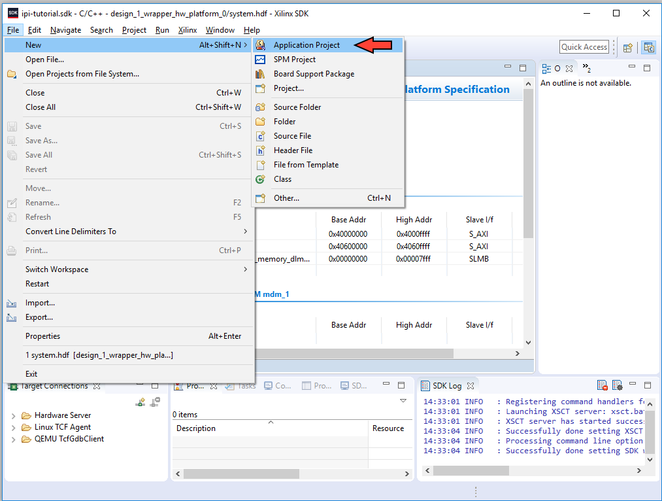Viewport: 662px width, 501px height.
Task: Close the Outline view tab
Action: 569,69
